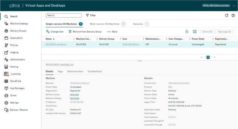The width and height of the screenshot is (238, 129).
Task: Click the Remove from Delivery Group trash icon
Action: tap(70, 31)
